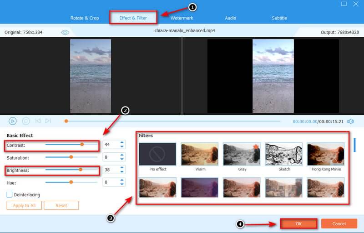Apply the Hong Kong Movie filter
This screenshot has height=233, width=364.
(326, 154)
